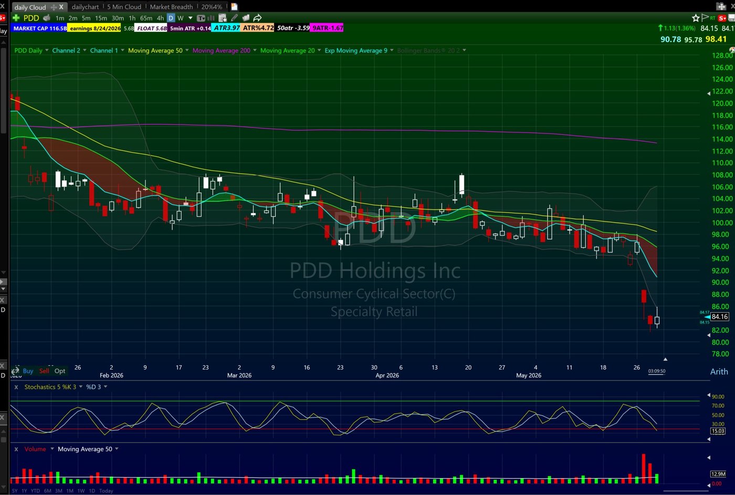Screen dimensions: 735x495
Task: Select the 4h timeframe
Action: click(161, 18)
